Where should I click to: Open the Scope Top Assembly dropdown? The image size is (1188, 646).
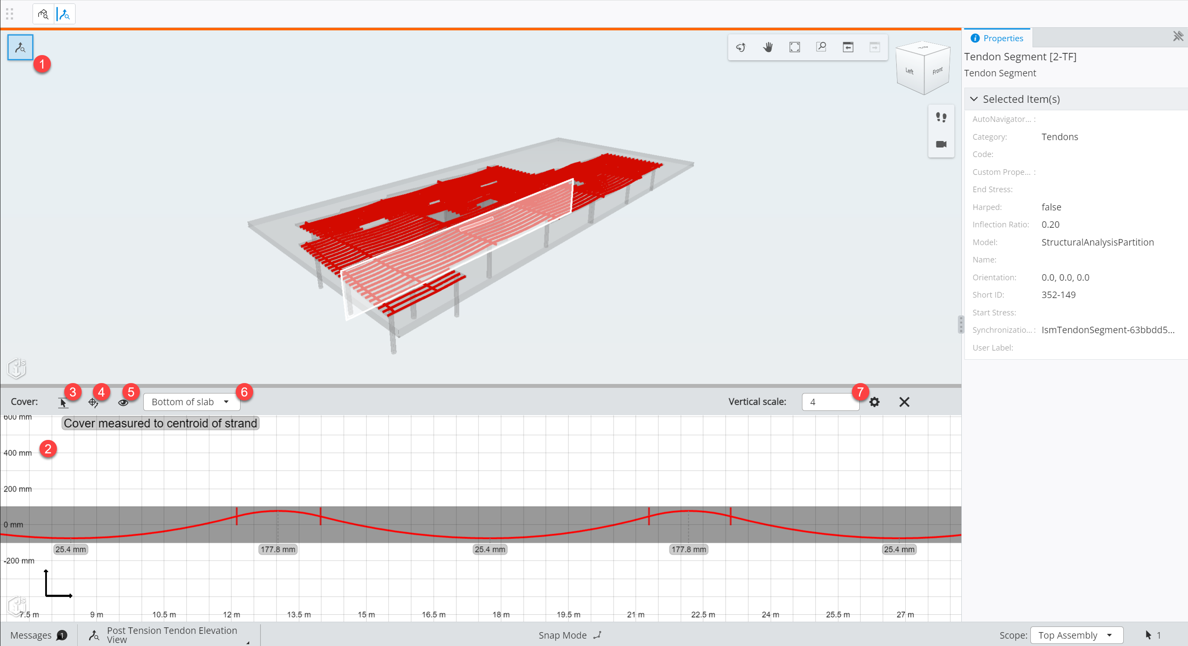1076,635
